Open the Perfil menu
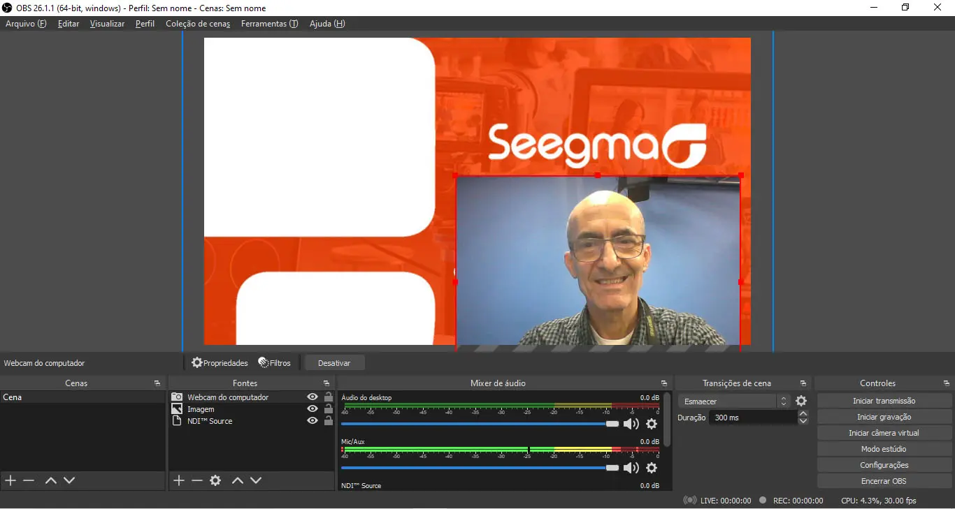The image size is (955, 509). point(145,24)
